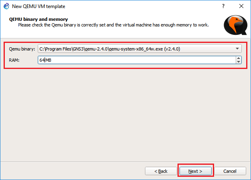Cancel the VM template wizard
The width and height of the screenshot is (251, 180).
pos(230,171)
